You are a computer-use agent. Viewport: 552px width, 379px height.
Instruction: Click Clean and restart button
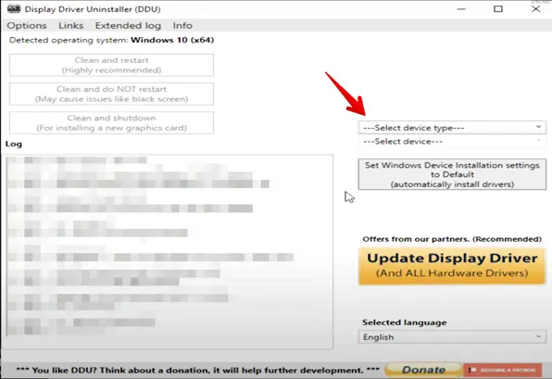(x=111, y=65)
